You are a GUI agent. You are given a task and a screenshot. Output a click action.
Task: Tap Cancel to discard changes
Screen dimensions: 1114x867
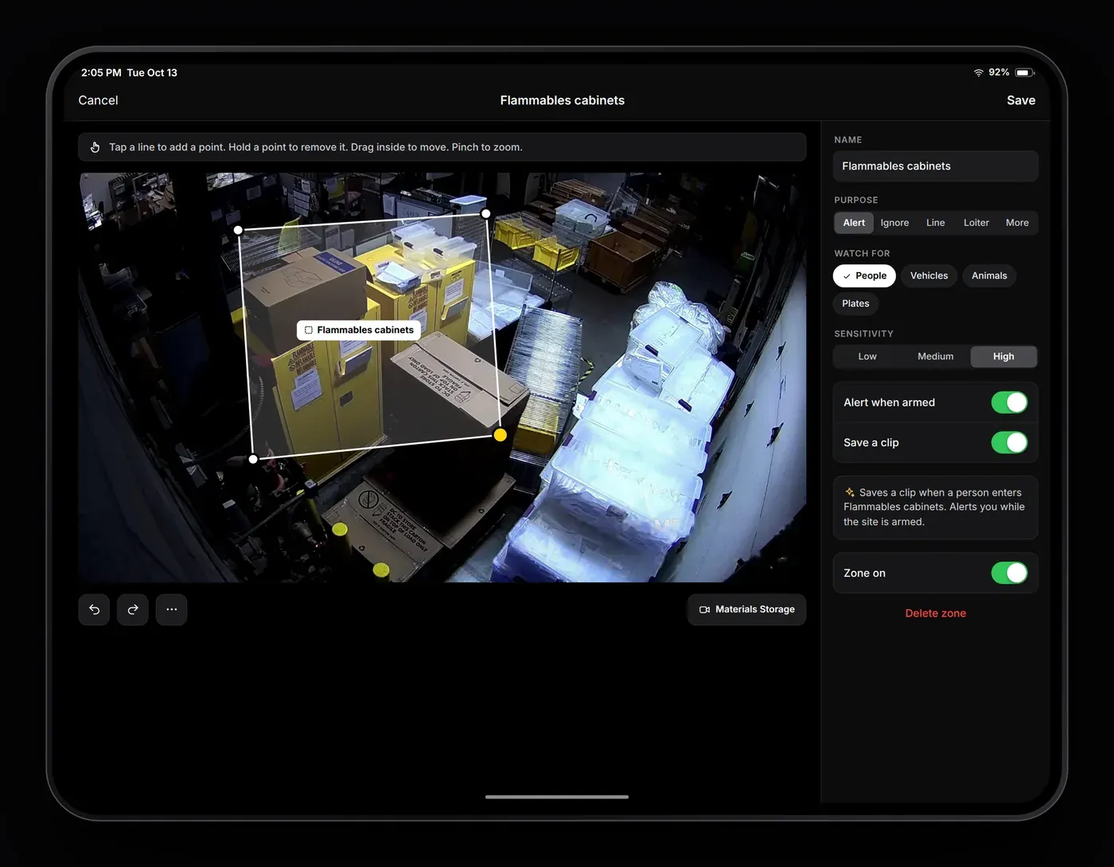(98, 100)
